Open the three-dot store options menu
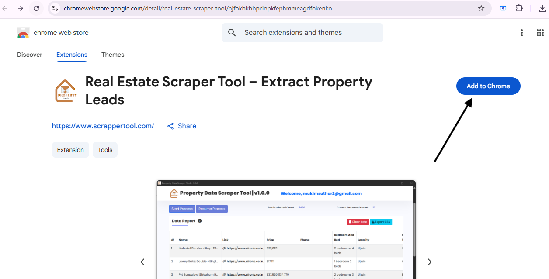Screen dimensions: 549x279 click(521, 33)
